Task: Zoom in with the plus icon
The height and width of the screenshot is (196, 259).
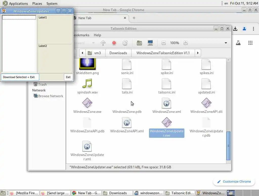Action: pos(185,43)
